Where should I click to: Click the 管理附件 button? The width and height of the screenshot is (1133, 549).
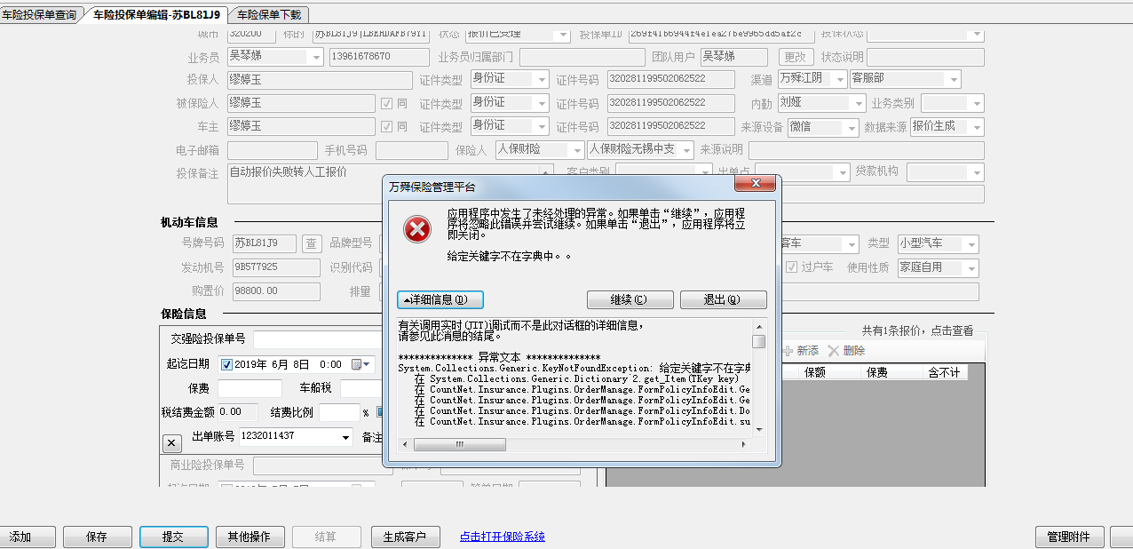coord(1070,537)
